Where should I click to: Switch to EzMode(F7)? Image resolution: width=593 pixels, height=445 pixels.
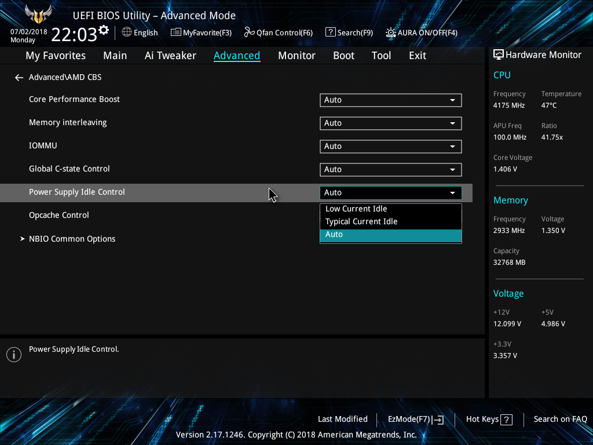[416, 420]
